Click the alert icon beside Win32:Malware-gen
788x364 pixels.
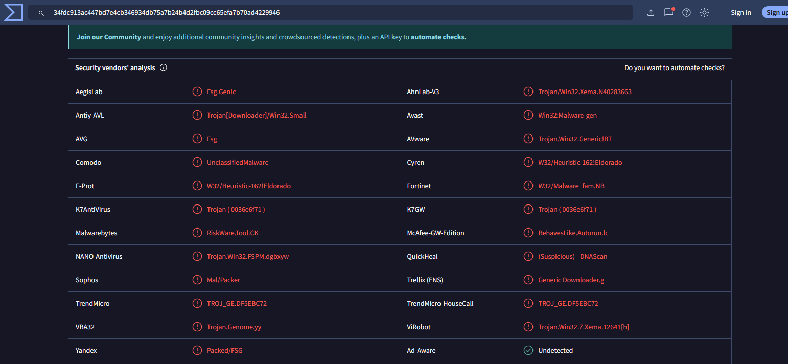coord(528,115)
